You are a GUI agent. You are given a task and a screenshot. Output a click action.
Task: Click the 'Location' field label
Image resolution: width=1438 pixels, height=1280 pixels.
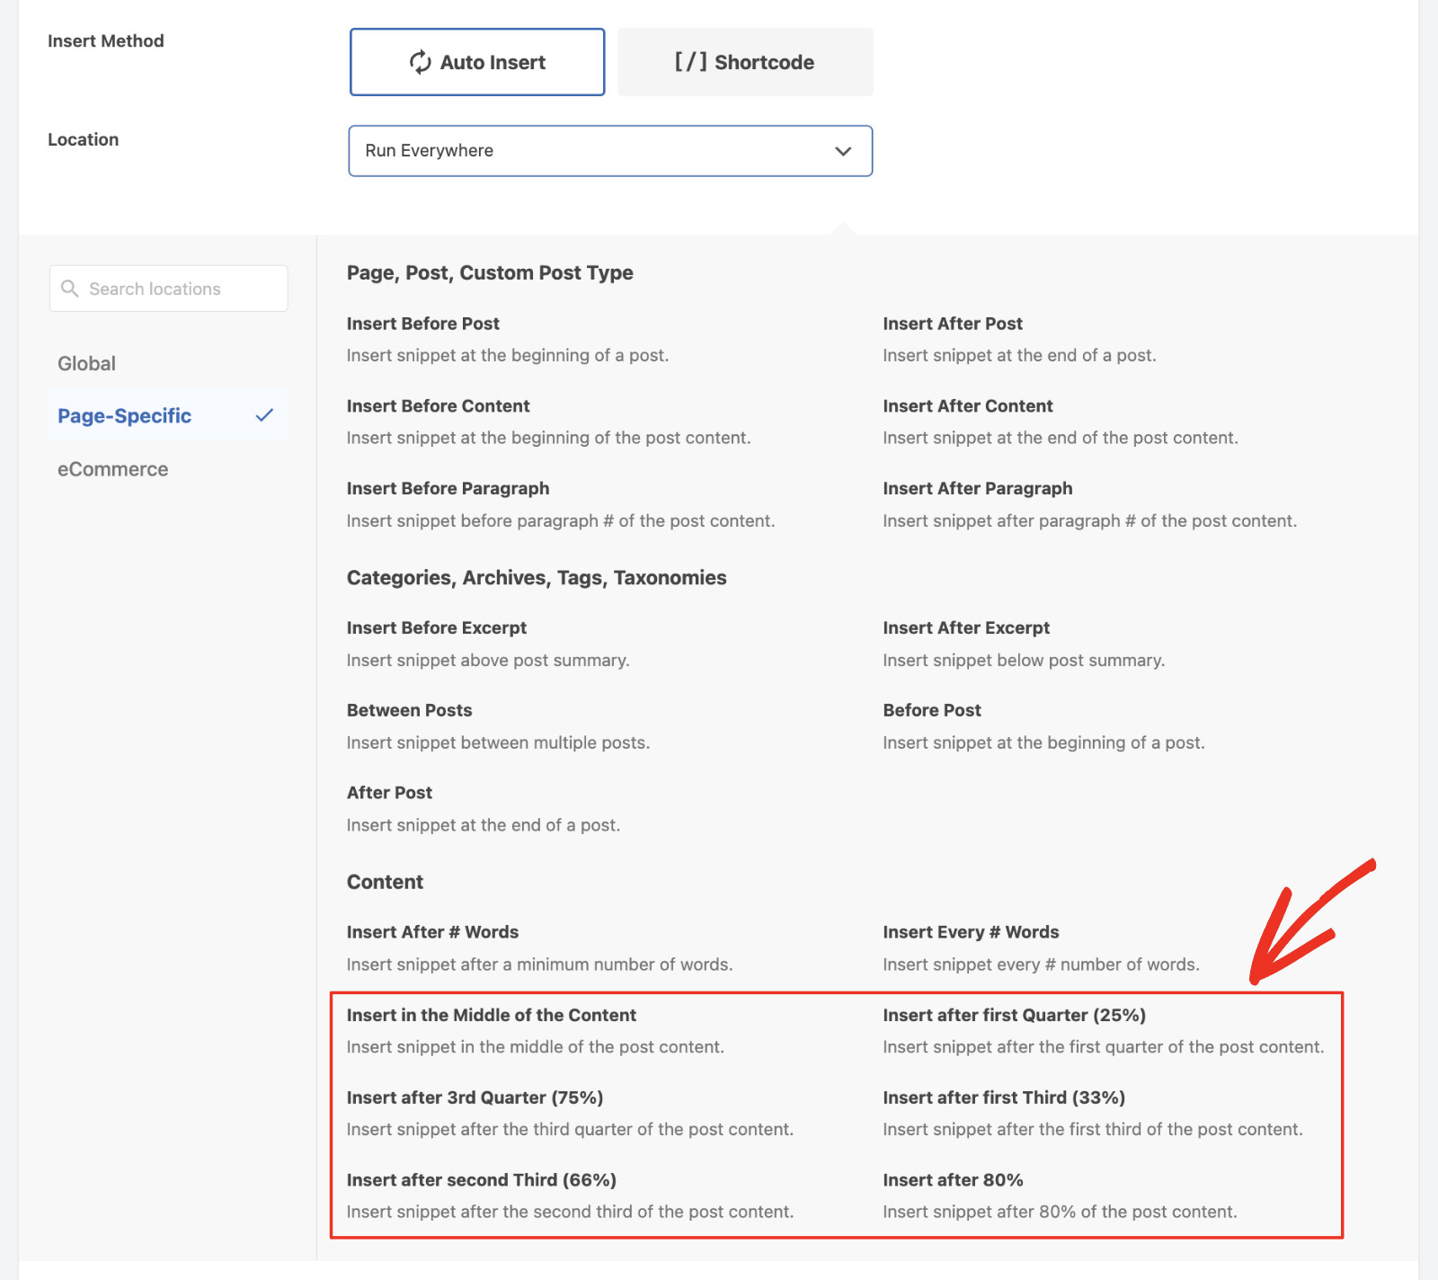pyautogui.click(x=84, y=139)
